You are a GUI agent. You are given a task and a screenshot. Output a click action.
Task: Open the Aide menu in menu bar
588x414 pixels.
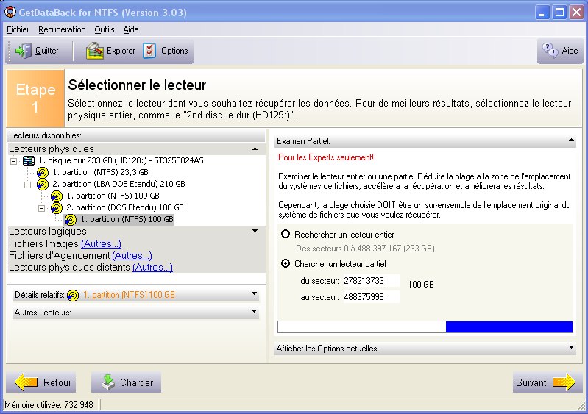[x=131, y=29]
